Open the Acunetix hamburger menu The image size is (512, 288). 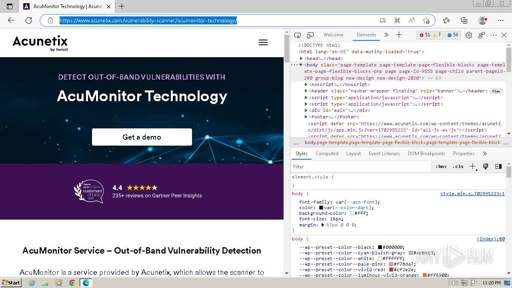coord(263,42)
